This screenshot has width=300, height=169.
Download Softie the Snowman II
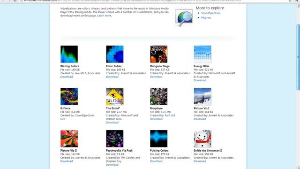point(200,161)
